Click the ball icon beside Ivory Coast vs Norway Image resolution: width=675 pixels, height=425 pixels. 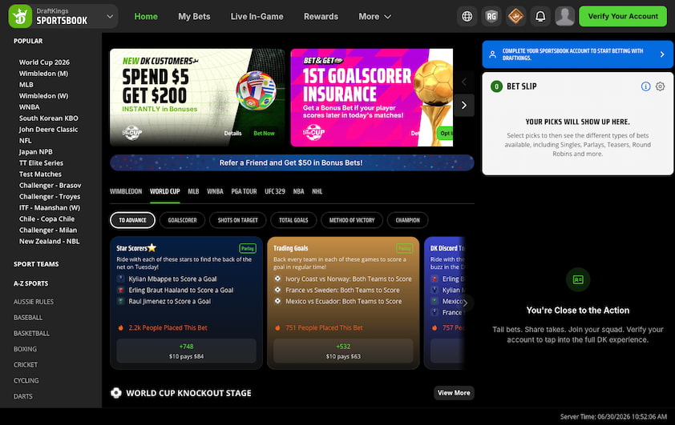tap(277, 279)
